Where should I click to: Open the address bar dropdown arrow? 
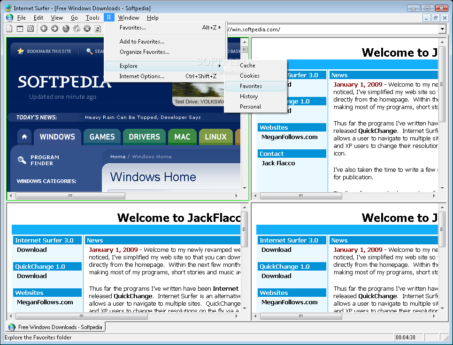[442, 29]
